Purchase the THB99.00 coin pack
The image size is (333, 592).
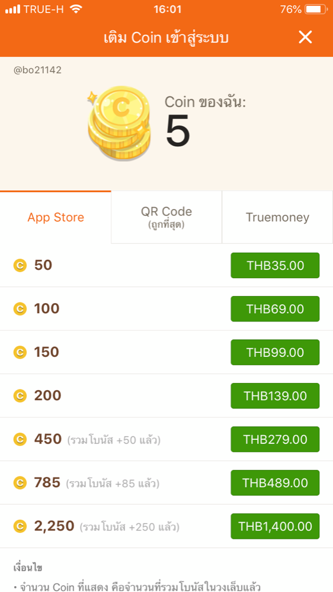pos(275,352)
